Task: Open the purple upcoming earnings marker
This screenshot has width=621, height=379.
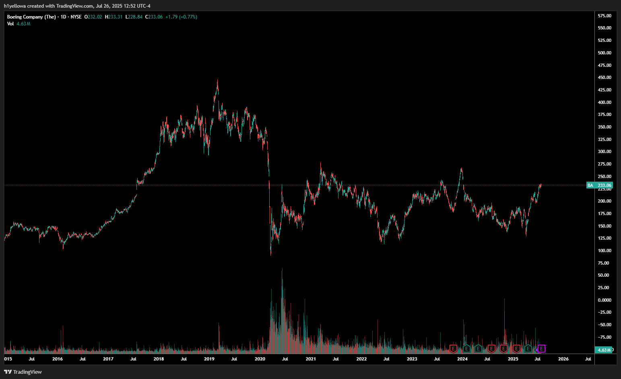Action: (x=542, y=349)
